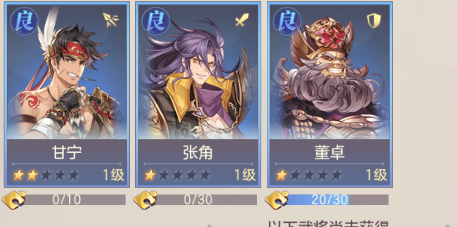The height and width of the screenshot is (227, 457).
Task: Click the puzzle shard icon under 张角
Action: (145, 200)
